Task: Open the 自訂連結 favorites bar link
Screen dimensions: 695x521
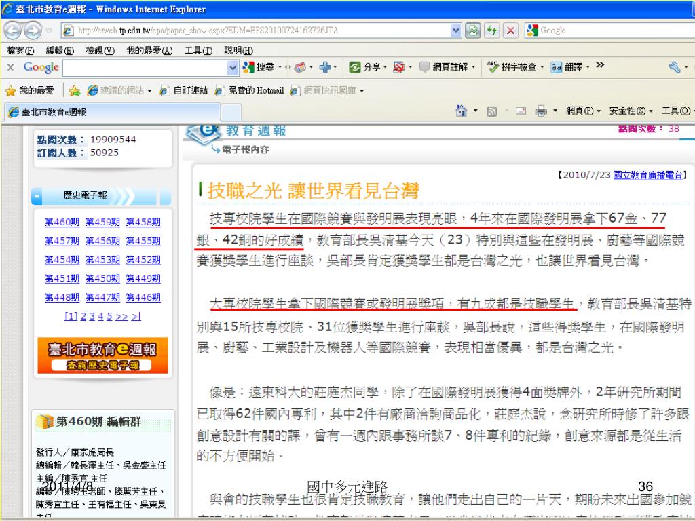Action: tap(184, 90)
